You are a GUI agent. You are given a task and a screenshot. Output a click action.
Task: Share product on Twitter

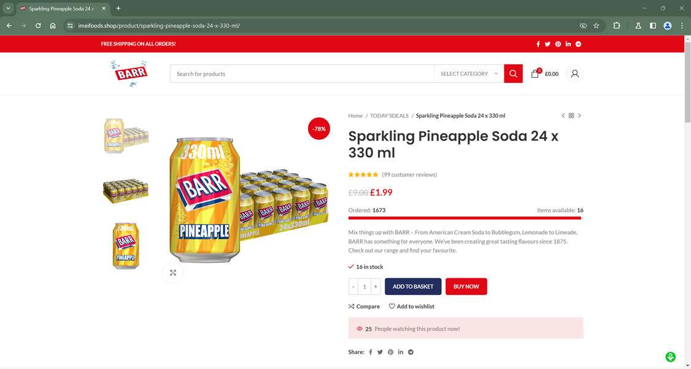[380, 352]
